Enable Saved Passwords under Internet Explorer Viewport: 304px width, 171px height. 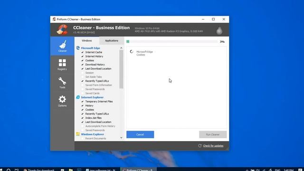82,130
